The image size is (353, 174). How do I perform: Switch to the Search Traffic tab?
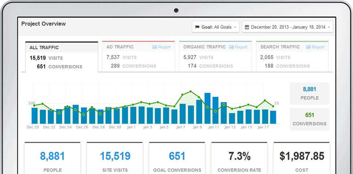pyautogui.click(x=292, y=57)
